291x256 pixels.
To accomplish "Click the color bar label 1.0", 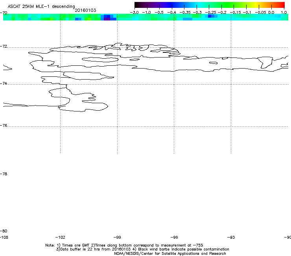I will tap(284, 13).
